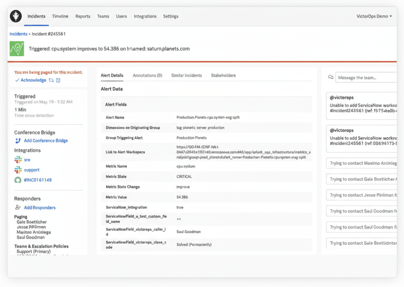Open the green incident status icon

(x=17, y=49)
